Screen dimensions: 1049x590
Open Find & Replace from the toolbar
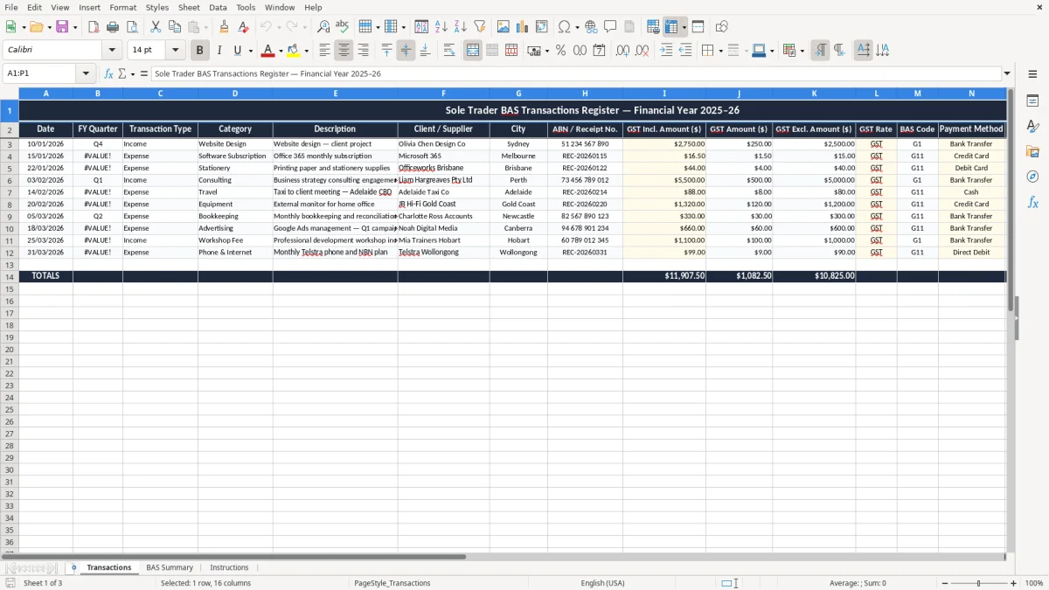point(323,27)
